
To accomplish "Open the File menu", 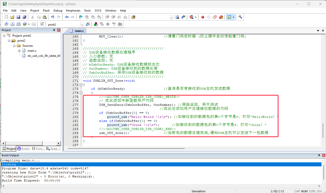I will click(x=5, y=11).
